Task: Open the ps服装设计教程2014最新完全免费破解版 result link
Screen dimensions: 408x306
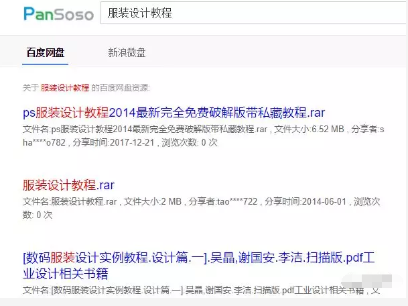Action: pos(174,113)
